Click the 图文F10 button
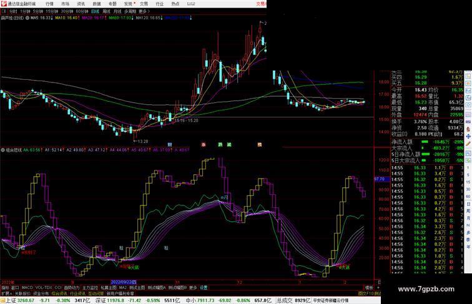 [x=365, y=293]
